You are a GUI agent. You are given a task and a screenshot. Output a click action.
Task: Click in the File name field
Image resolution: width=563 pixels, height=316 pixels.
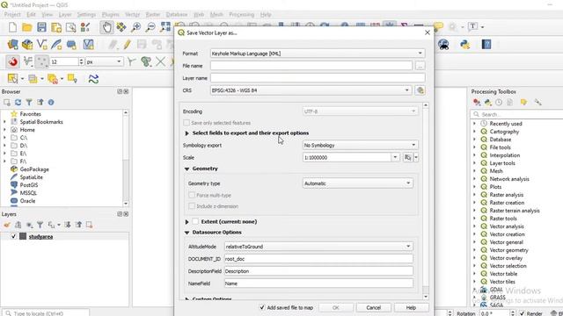[311, 66]
